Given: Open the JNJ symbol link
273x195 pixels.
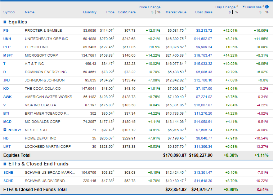Looking at the screenshot, I should click(x=6, y=80).
